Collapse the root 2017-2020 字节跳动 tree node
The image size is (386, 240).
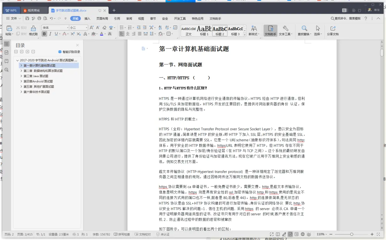tap(17, 60)
